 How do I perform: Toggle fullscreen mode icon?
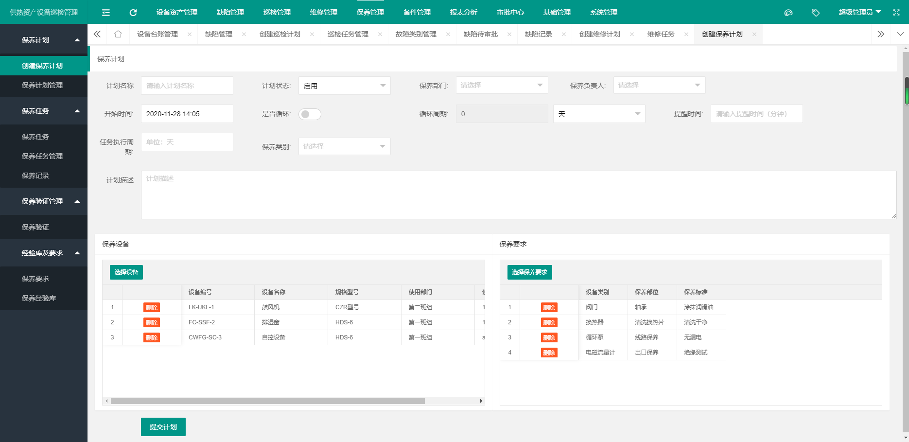pyautogui.click(x=896, y=13)
